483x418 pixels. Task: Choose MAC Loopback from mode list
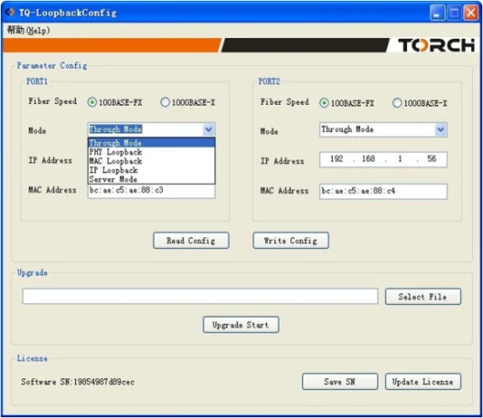(152, 161)
